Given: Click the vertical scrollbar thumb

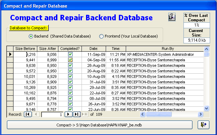Looking at the screenshot, I should [x=207, y=54].
